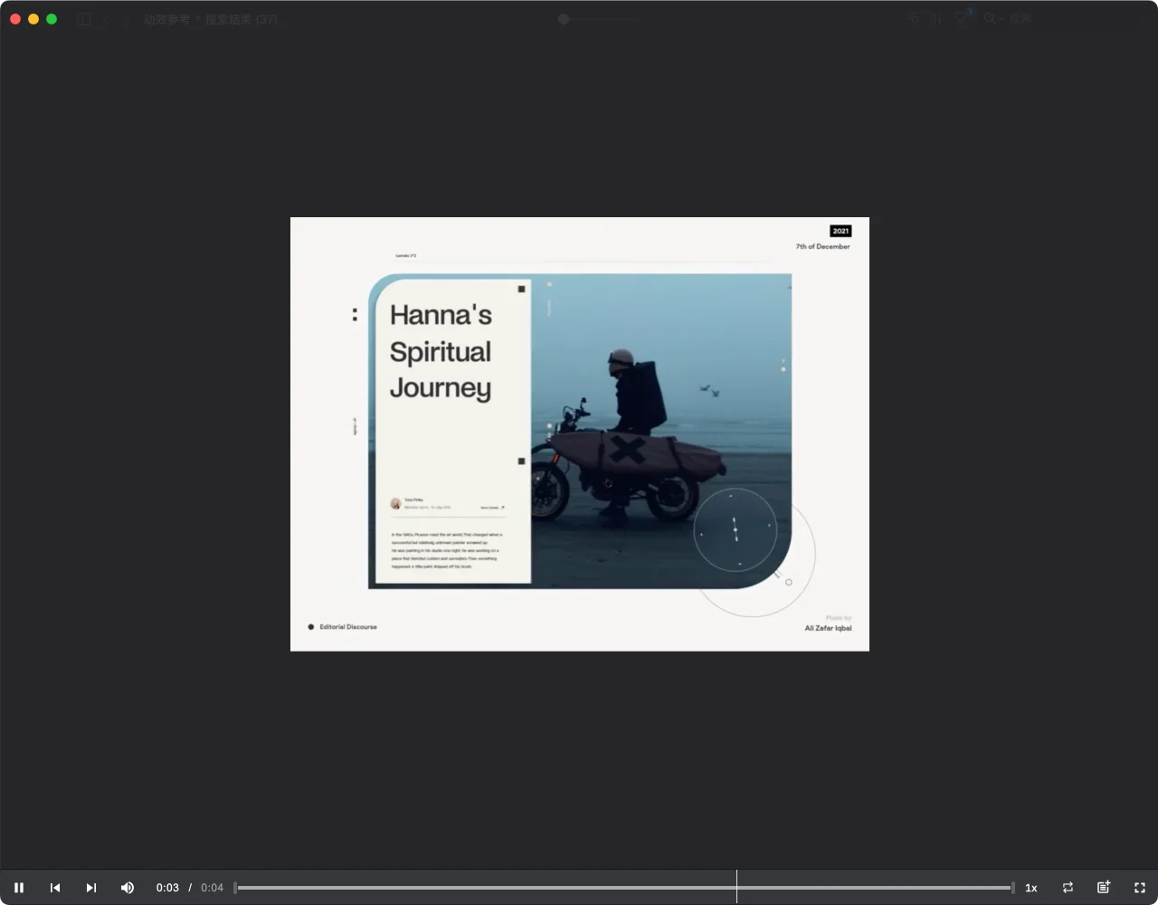This screenshot has height=905, width=1158.
Task: Open the 1x playback speed menu
Action: point(1030,888)
